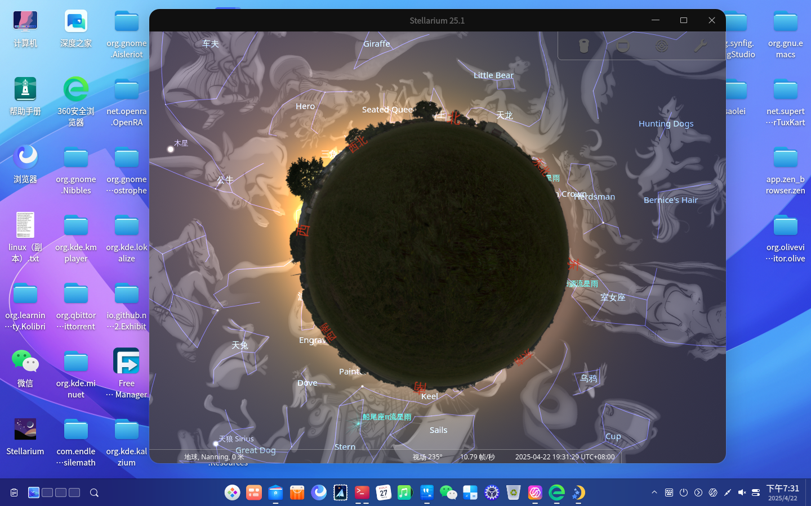
Task: Click the Bernice's Hair constellation label
Action: coord(671,200)
